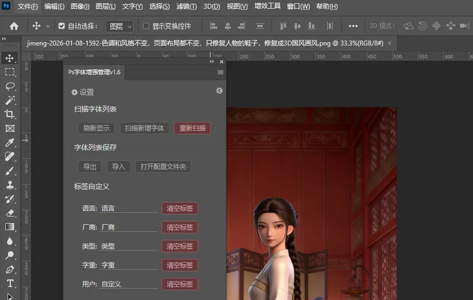The height and width of the screenshot is (300, 473).
Task: Toggle the 自动选择 checkbox
Action: click(62, 26)
